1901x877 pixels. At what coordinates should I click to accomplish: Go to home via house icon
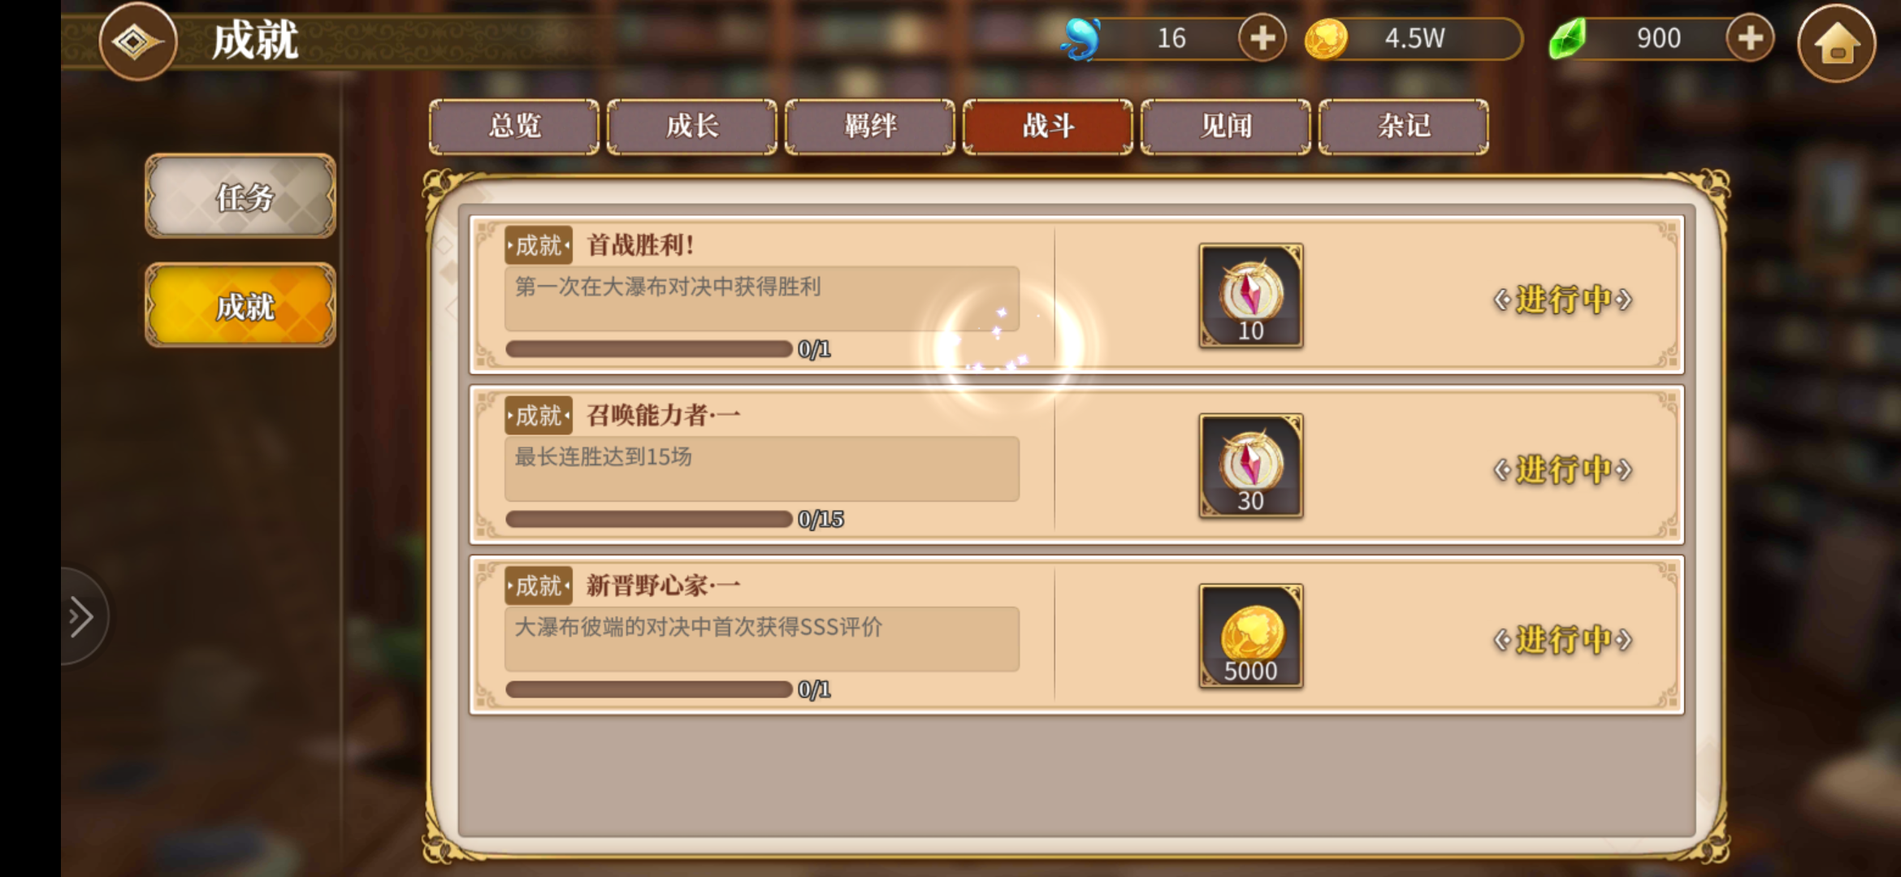1837,44
